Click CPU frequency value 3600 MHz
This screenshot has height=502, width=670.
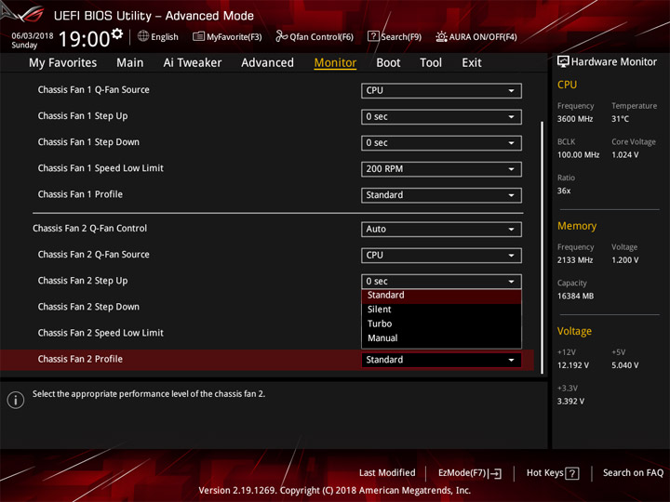pyautogui.click(x=575, y=119)
